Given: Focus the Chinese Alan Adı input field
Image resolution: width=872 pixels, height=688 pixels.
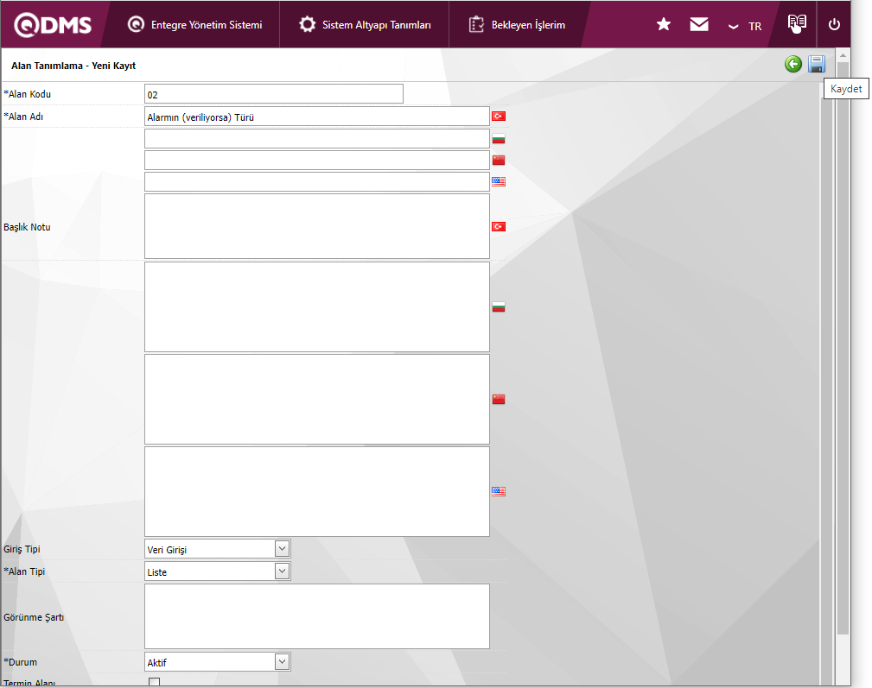Looking at the screenshot, I should tap(317, 160).
